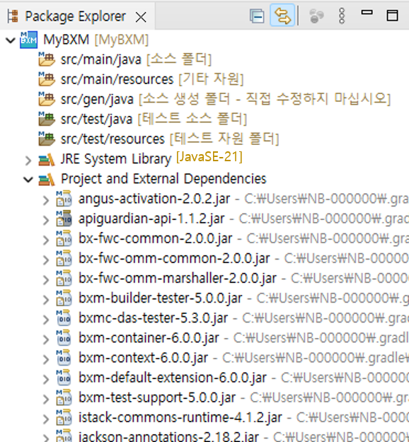409x442 pixels.
Task: Expand bx-fwc-omm-marshaller-2.0.0.jar
Action: point(46,280)
